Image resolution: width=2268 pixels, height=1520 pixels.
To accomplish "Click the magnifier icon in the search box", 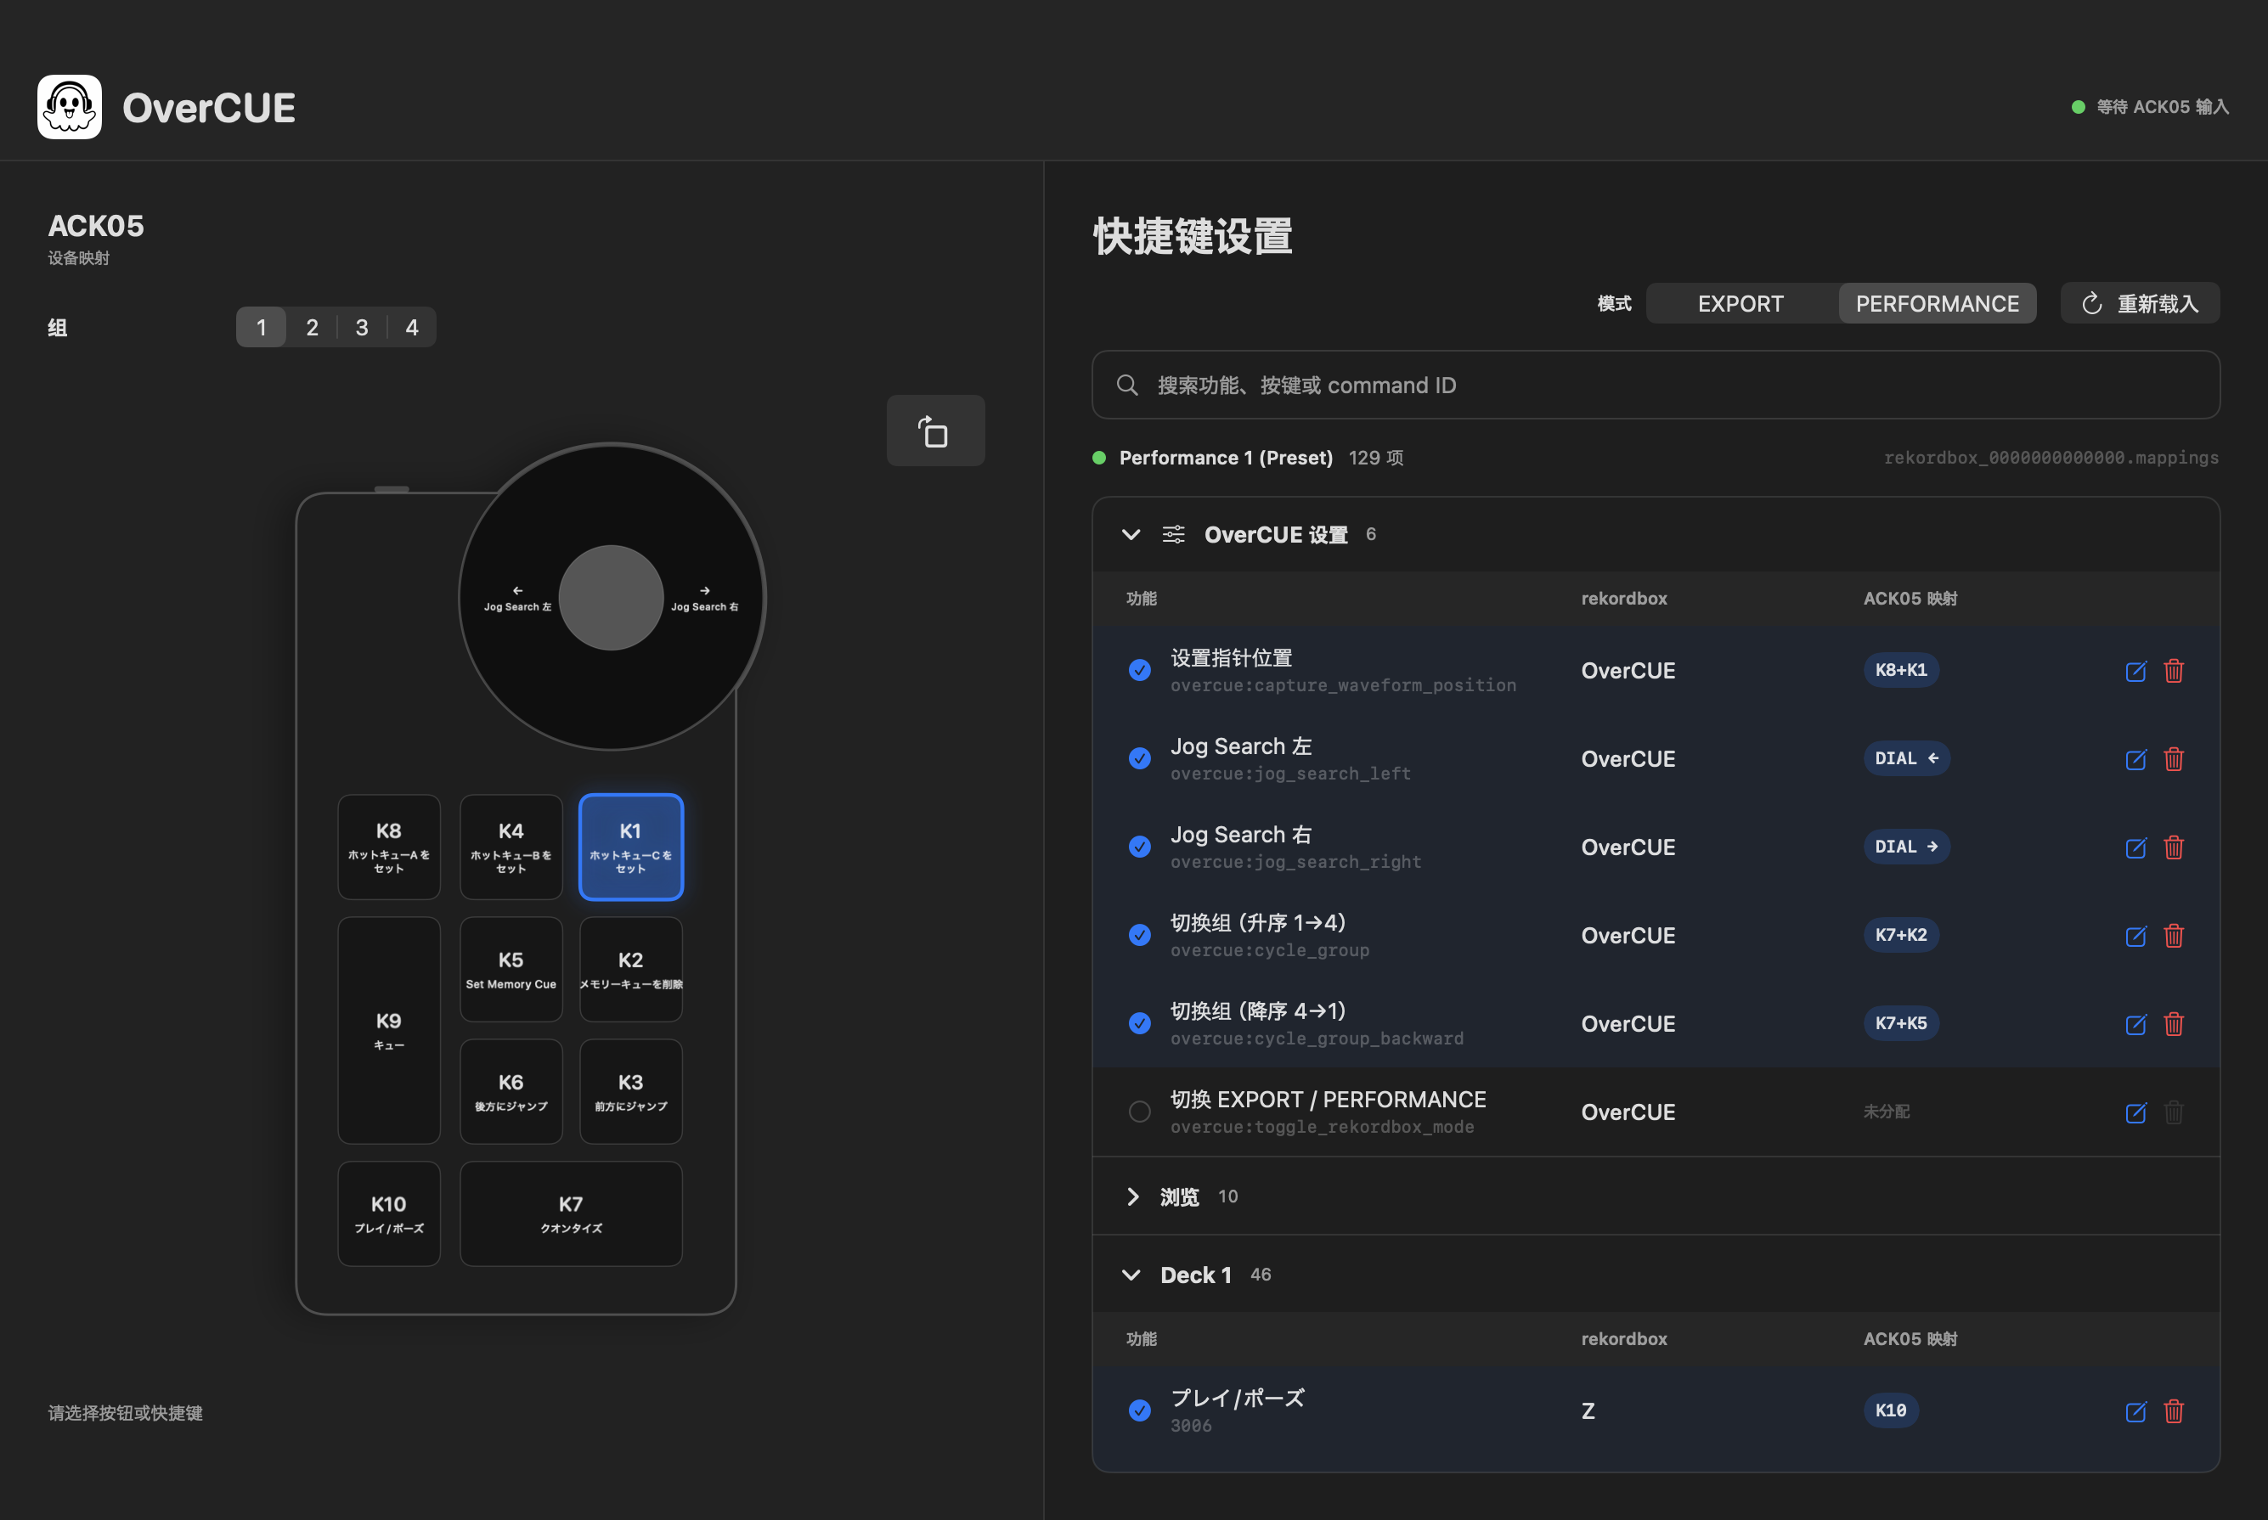I will 1126,385.
